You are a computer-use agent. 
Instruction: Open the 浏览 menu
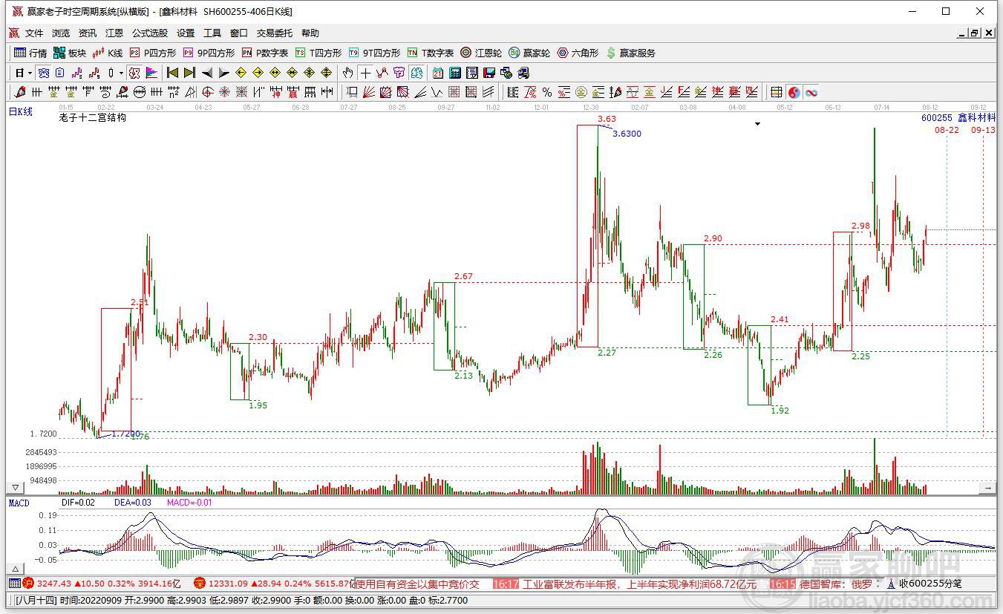[61, 33]
